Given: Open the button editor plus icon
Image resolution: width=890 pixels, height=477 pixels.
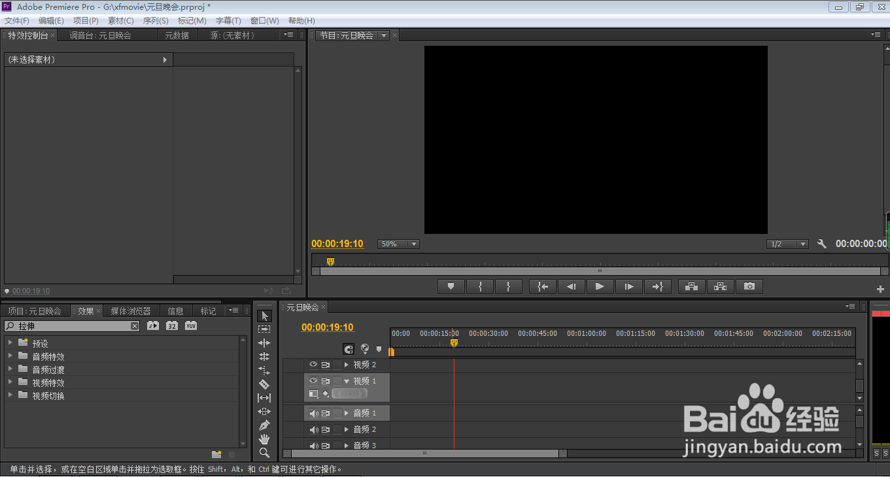Looking at the screenshot, I should [x=880, y=289].
